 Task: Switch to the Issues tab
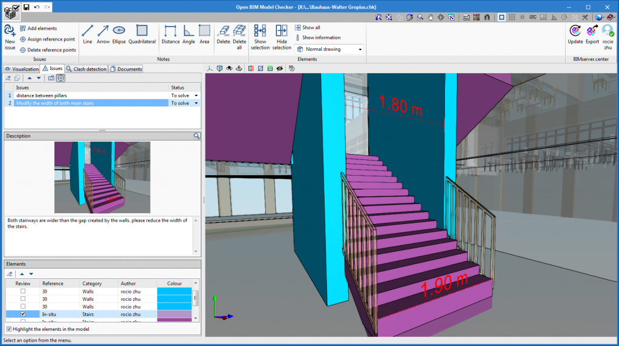pos(53,68)
